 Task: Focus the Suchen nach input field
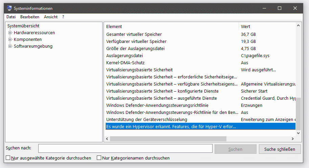pyautogui.click(x=125, y=148)
